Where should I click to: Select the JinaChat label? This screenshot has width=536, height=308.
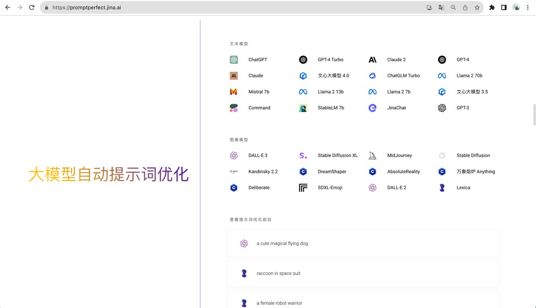point(397,108)
